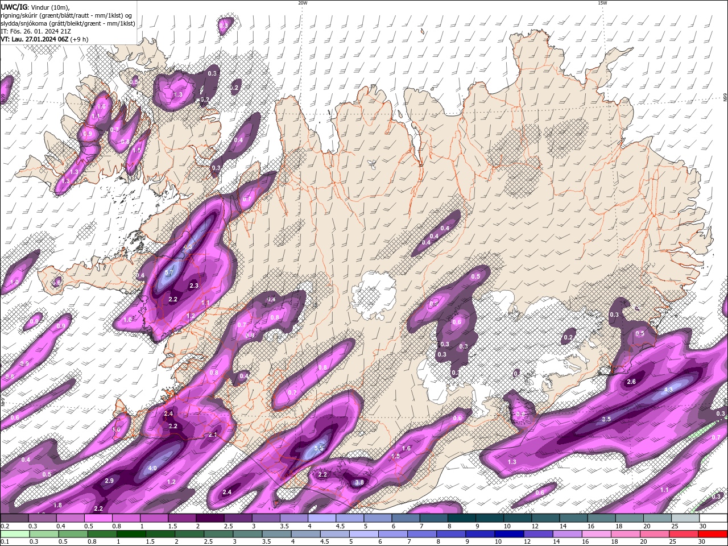
Task: Pick the red-pink 25–30 rain legend swatch
Action: [x=684, y=534]
